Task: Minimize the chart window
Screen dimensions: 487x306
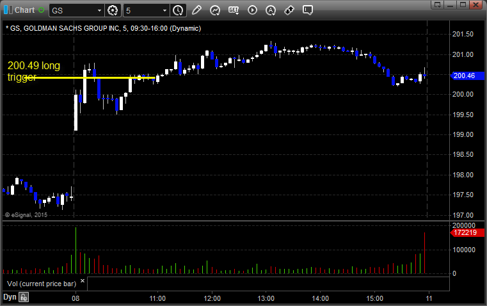Action: 451,4
